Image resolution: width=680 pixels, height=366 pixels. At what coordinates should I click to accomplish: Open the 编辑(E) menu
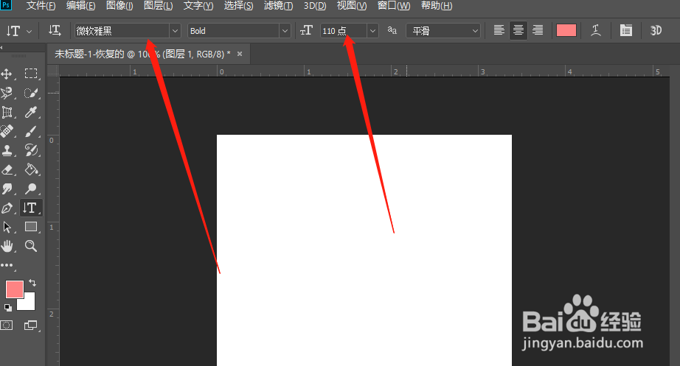(80, 6)
